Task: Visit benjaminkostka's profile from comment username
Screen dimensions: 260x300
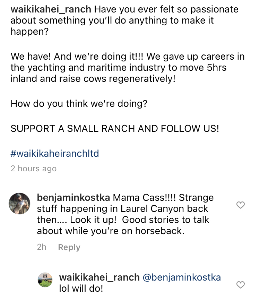Action: pos(73,198)
